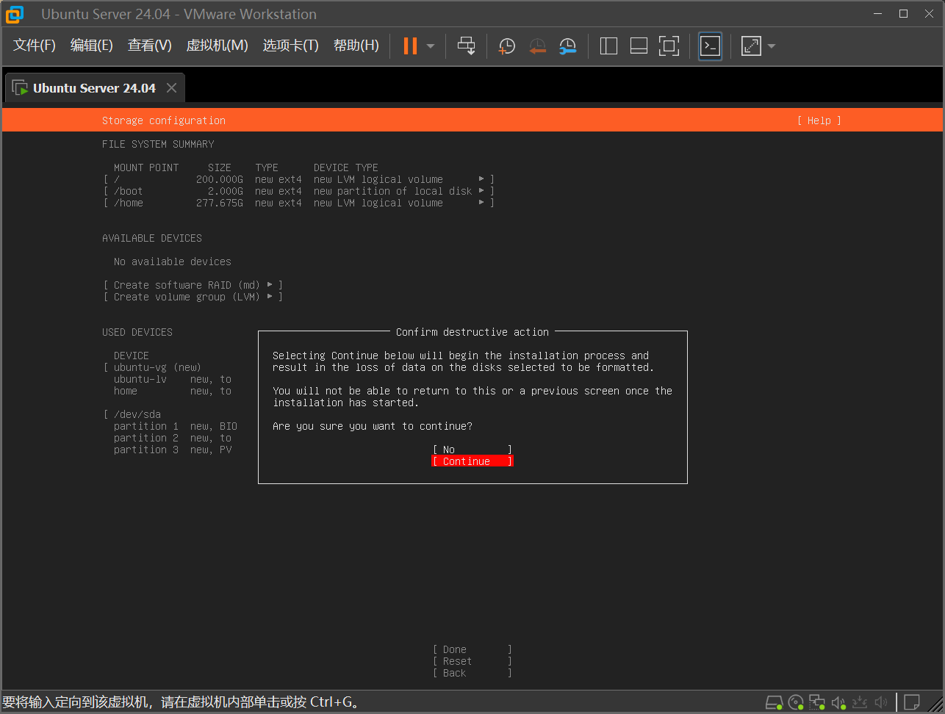
Task: Click the 'new partition of local disk' text
Action: pos(393,191)
